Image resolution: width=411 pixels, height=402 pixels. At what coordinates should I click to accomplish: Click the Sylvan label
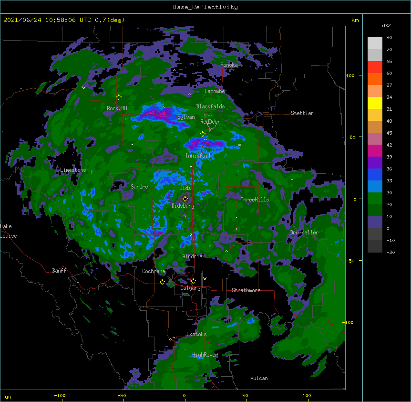tap(186, 117)
